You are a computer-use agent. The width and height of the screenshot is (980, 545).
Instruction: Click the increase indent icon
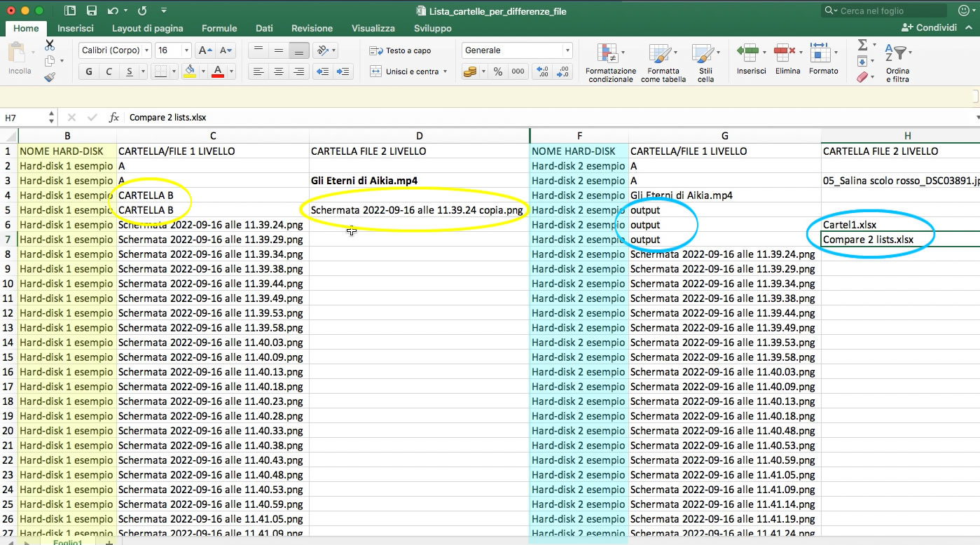coord(343,71)
